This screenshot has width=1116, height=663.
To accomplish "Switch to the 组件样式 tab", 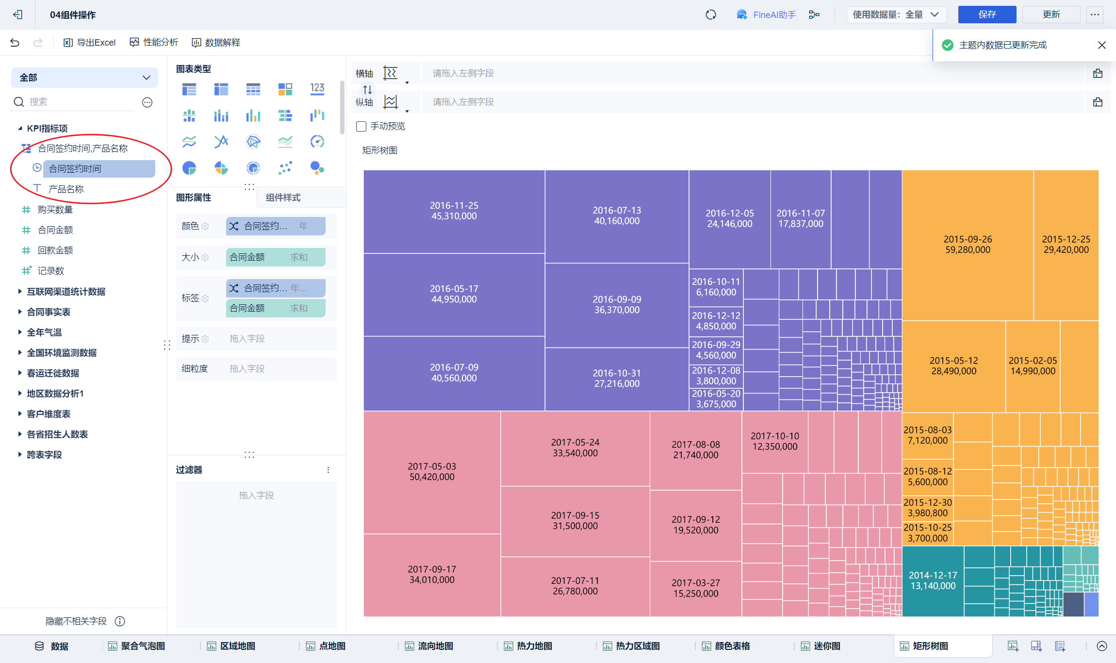I will coord(283,198).
